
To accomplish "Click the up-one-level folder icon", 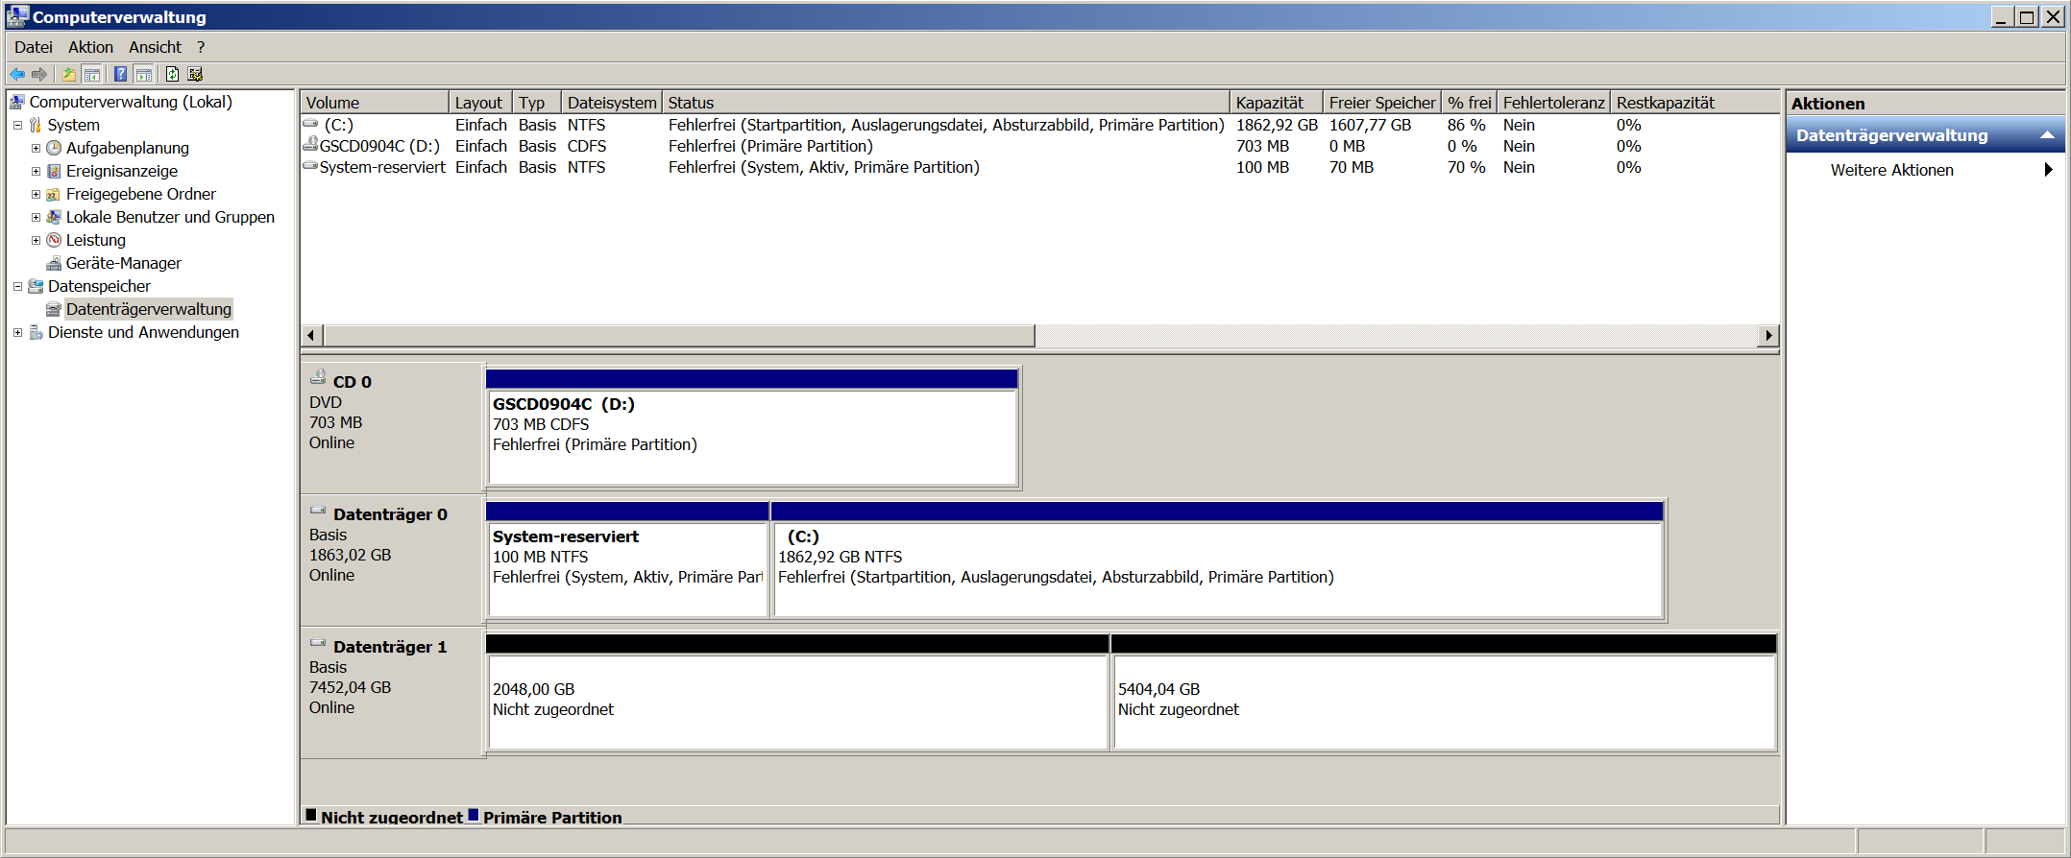I will click(x=68, y=74).
